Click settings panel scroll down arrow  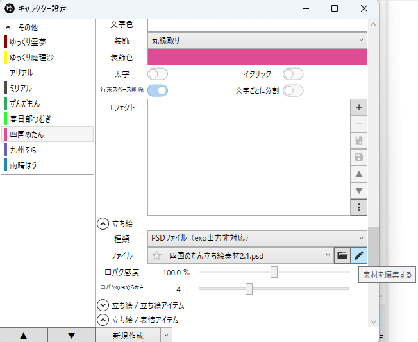click(x=373, y=322)
